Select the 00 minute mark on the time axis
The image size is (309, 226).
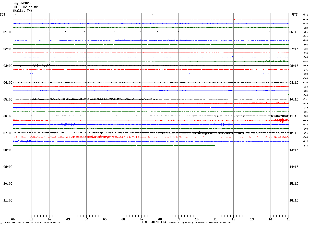click(13, 219)
